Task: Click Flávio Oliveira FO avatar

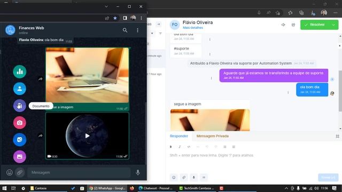Action: (175, 25)
